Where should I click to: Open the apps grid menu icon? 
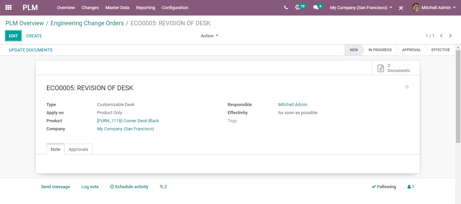coord(8,7)
